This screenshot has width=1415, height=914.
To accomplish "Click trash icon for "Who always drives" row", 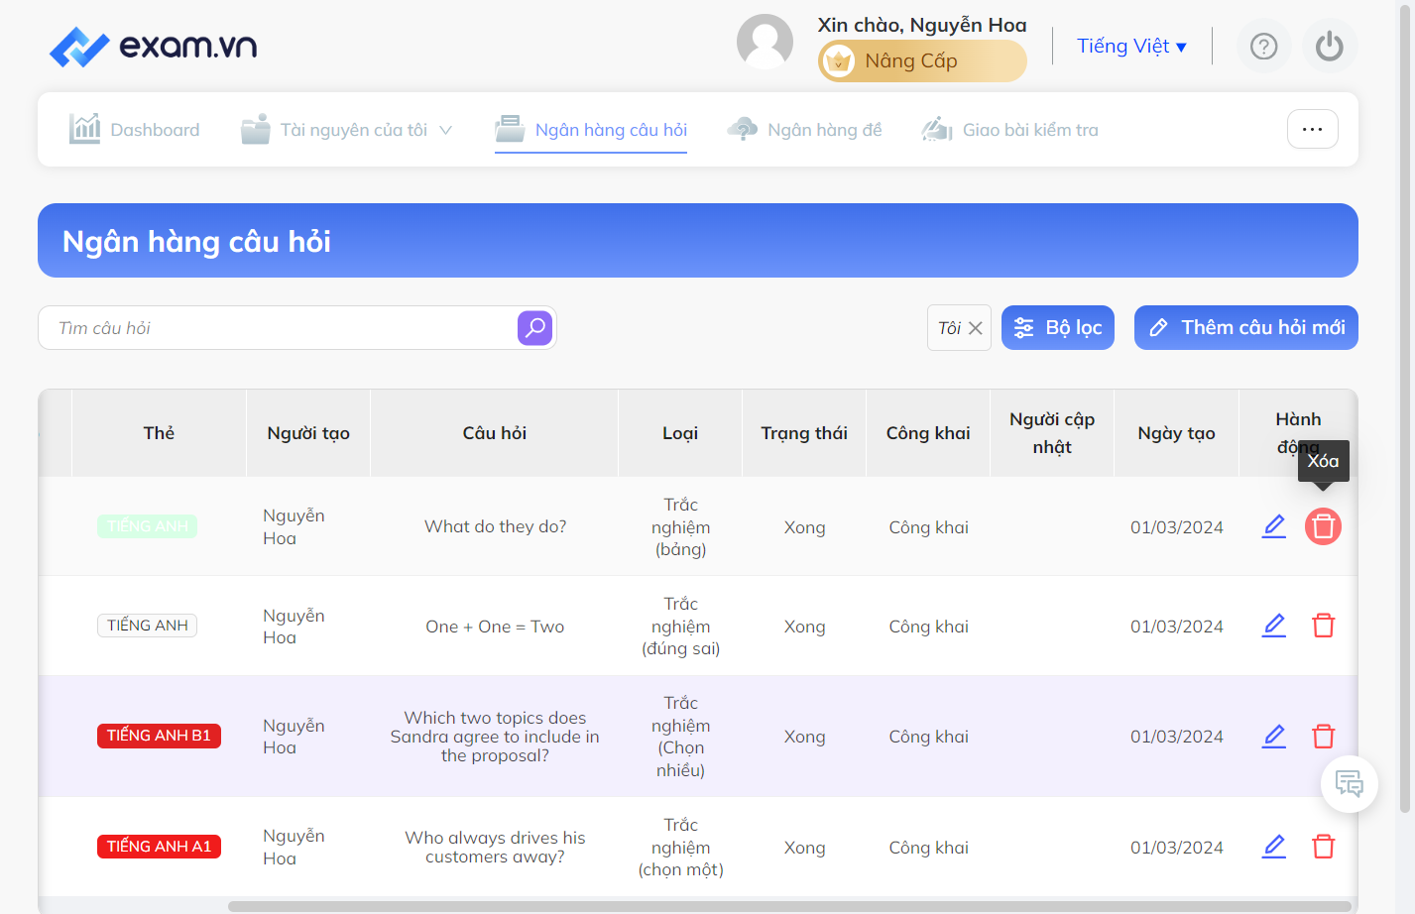I will 1324,847.
